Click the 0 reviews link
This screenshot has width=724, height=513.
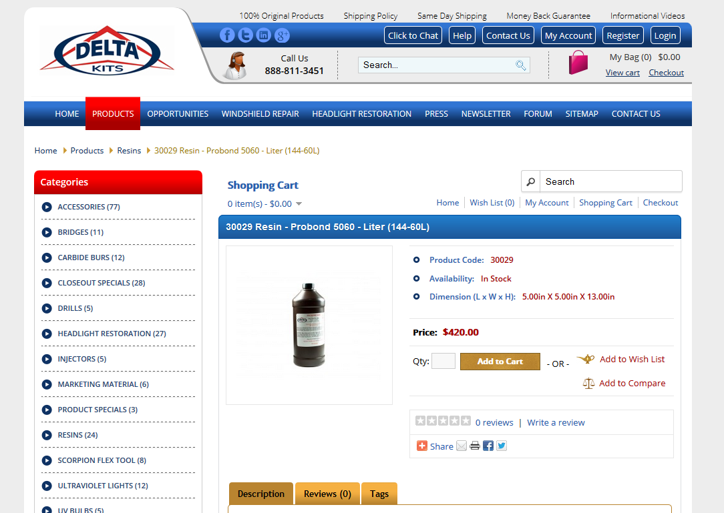(x=494, y=422)
